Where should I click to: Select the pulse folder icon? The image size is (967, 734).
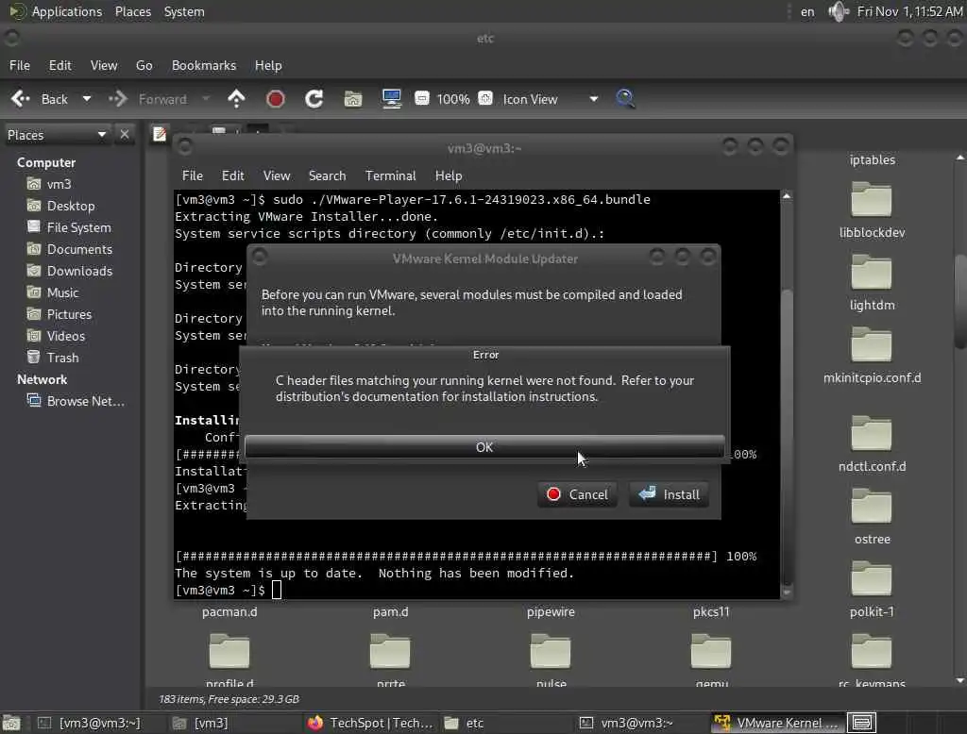(551, 651)
